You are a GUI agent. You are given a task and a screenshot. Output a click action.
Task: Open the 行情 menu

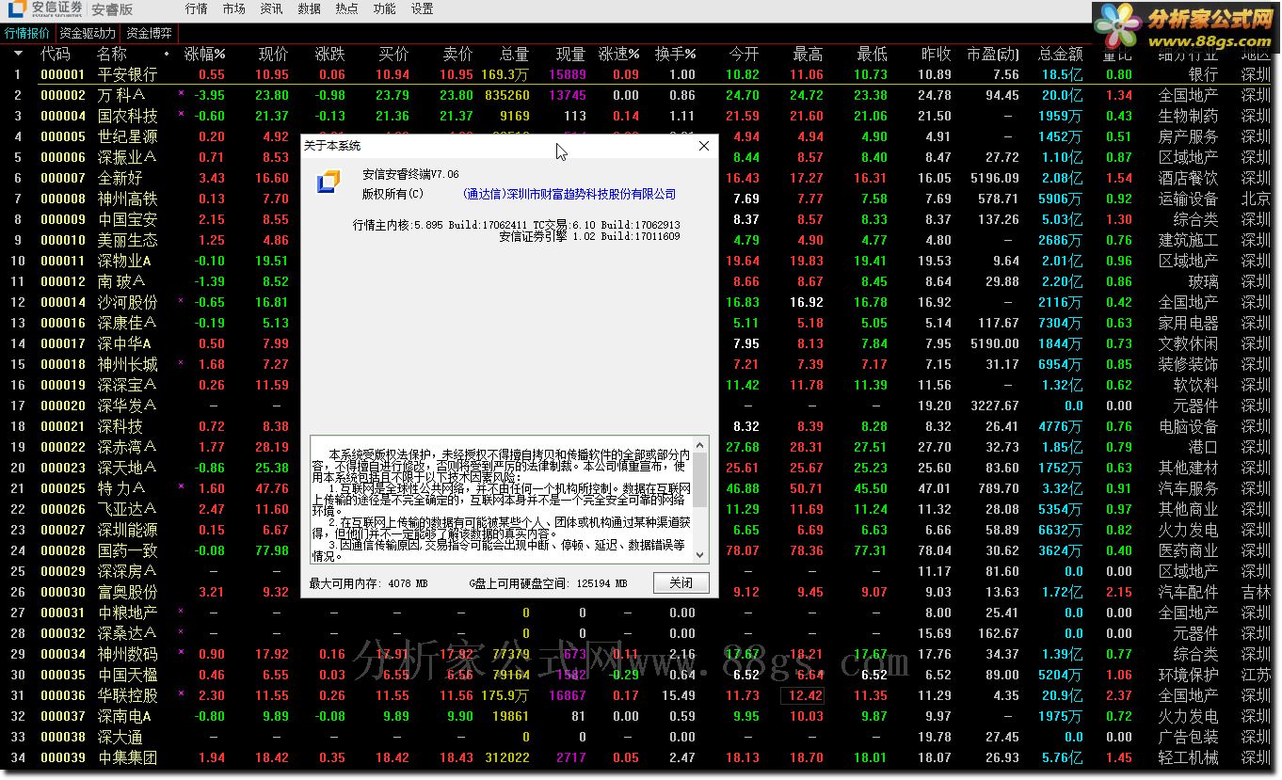click(197, 9)
